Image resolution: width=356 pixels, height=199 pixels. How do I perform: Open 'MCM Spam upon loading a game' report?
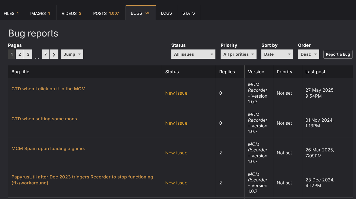[x=48, y=148]
